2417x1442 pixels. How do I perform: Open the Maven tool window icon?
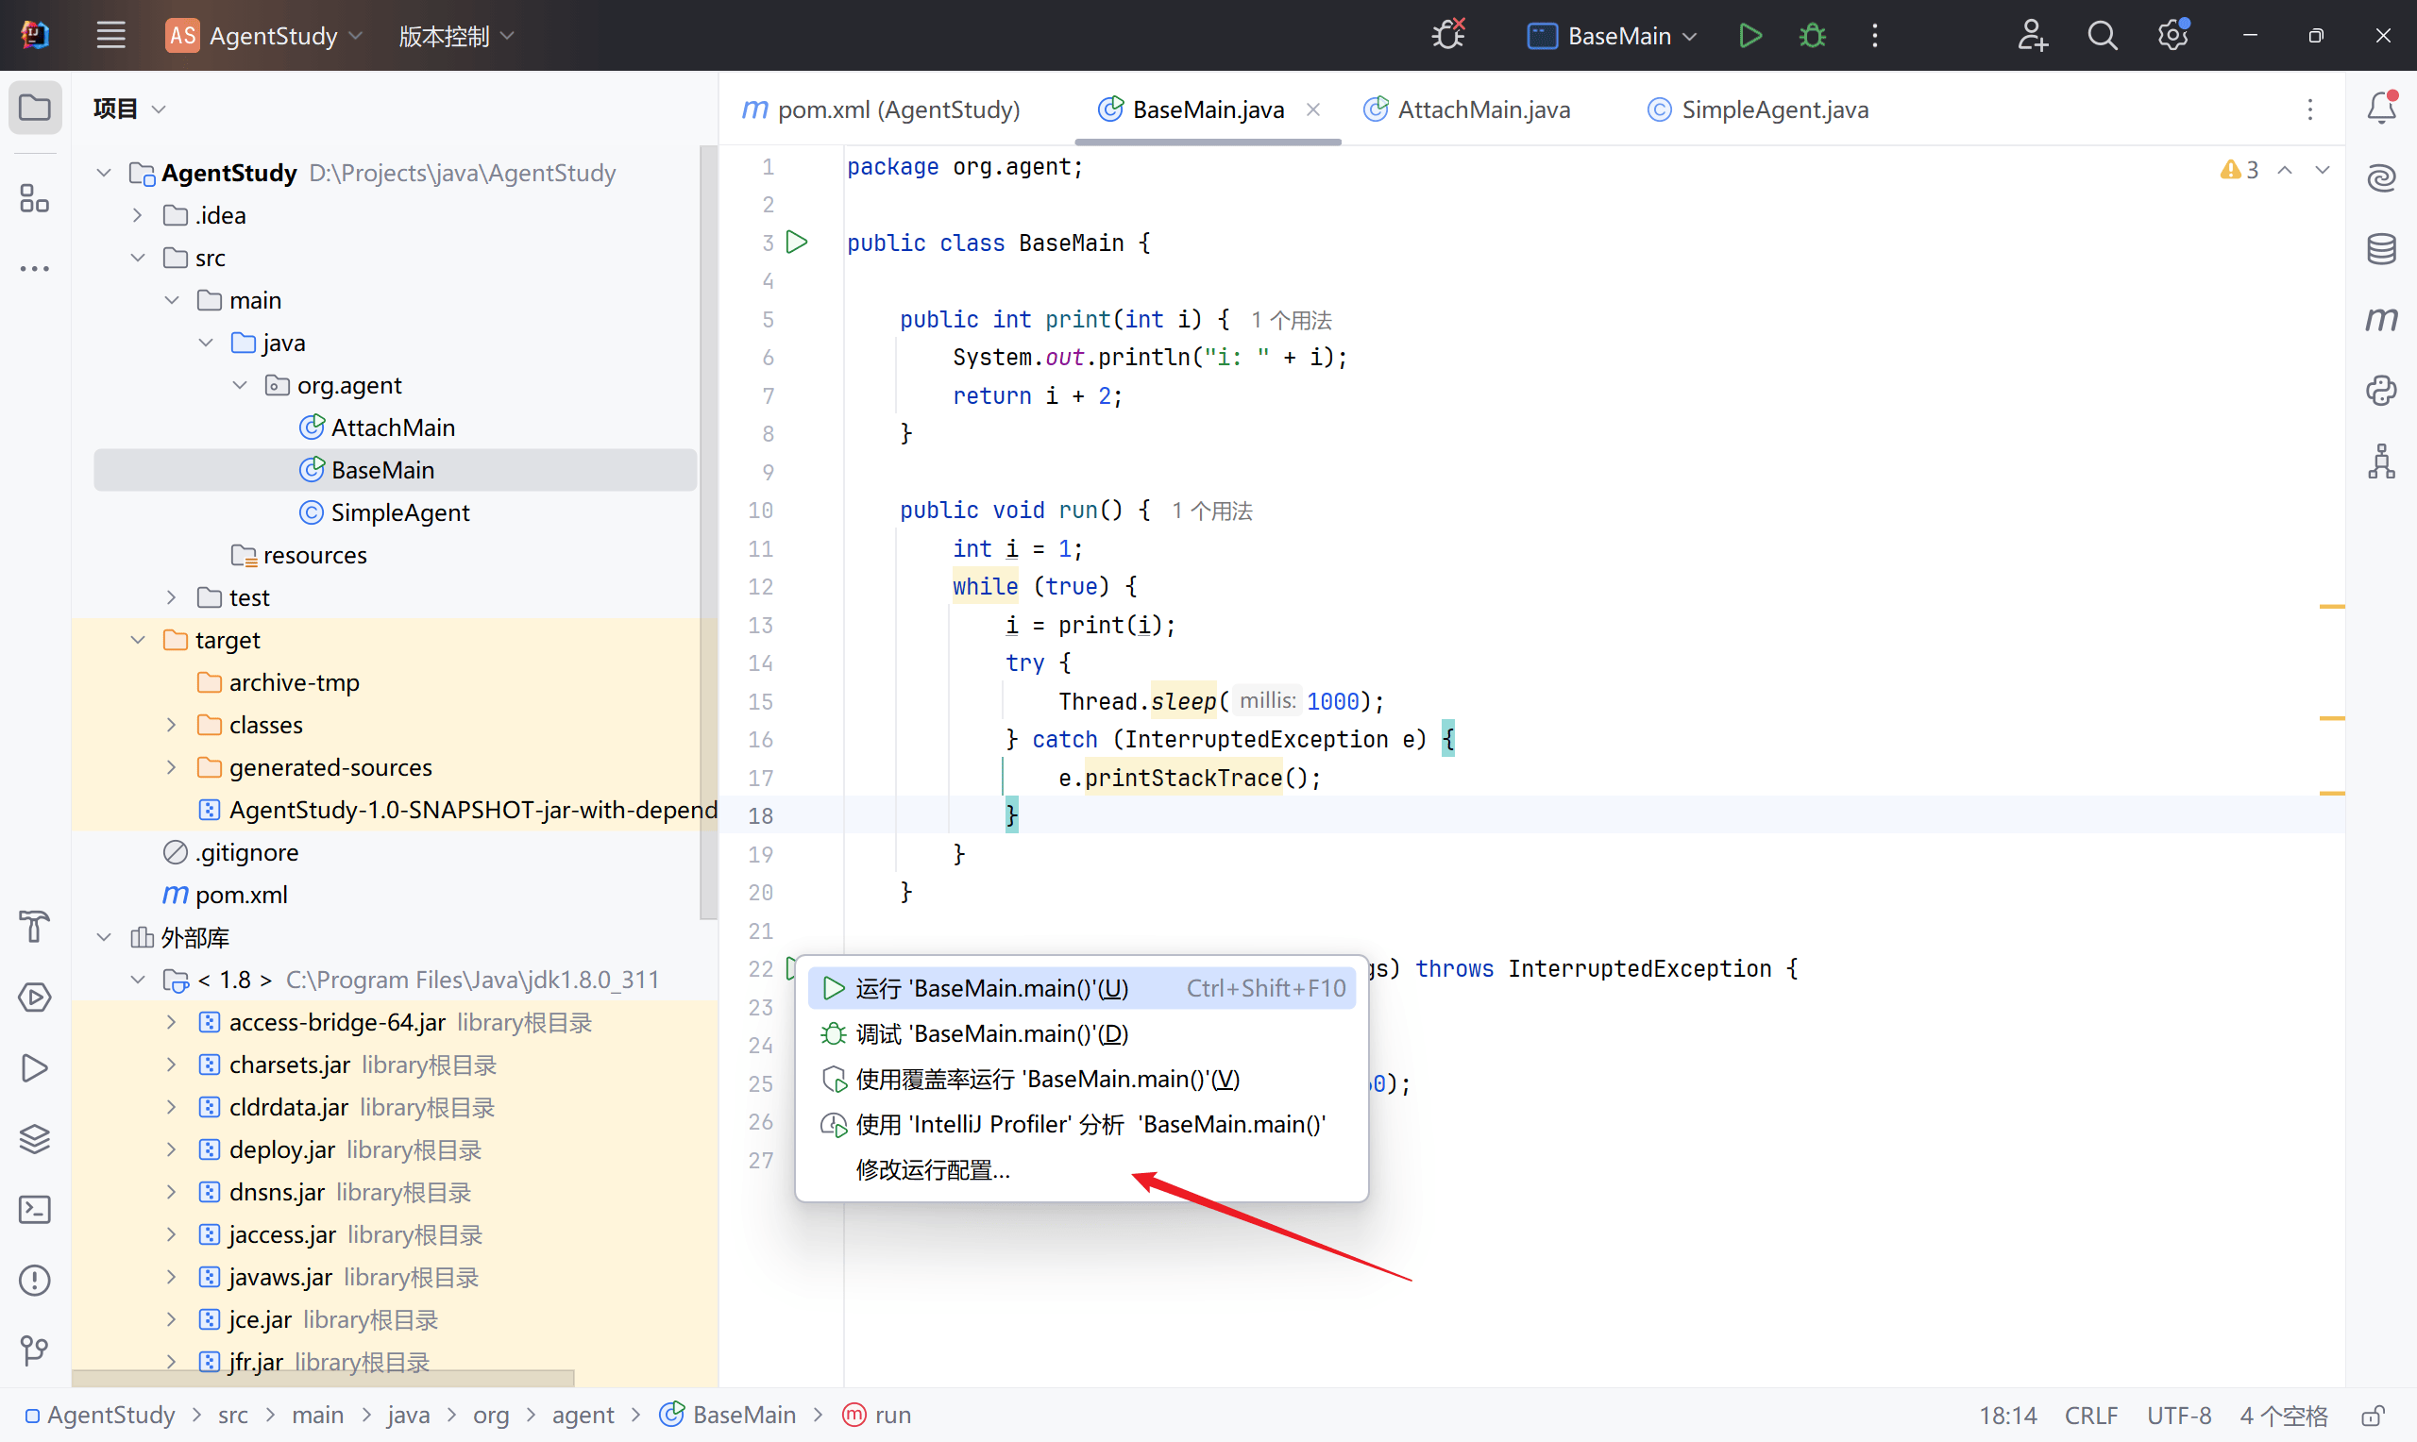pyautogui.click(x=2381, y=320)
